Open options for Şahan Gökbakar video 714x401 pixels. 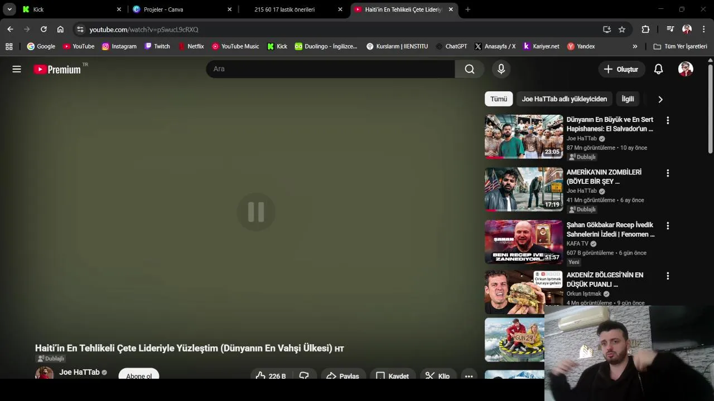coord(668,226)
